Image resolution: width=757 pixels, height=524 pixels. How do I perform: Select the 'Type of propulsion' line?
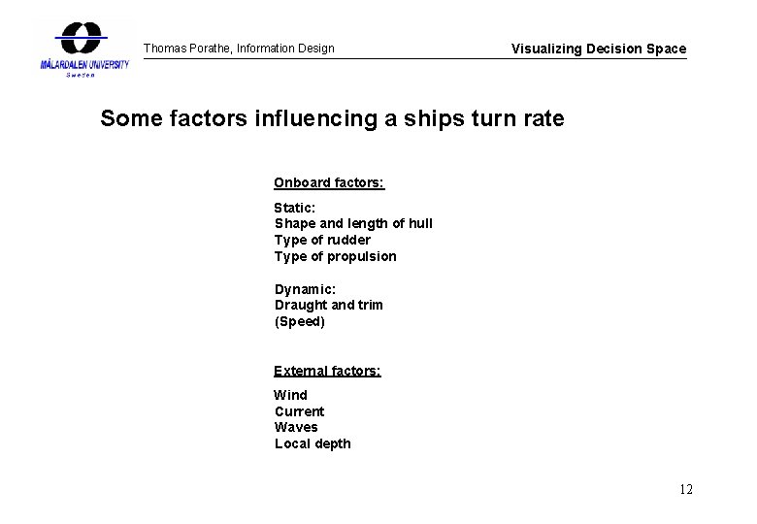coord(335,256)
